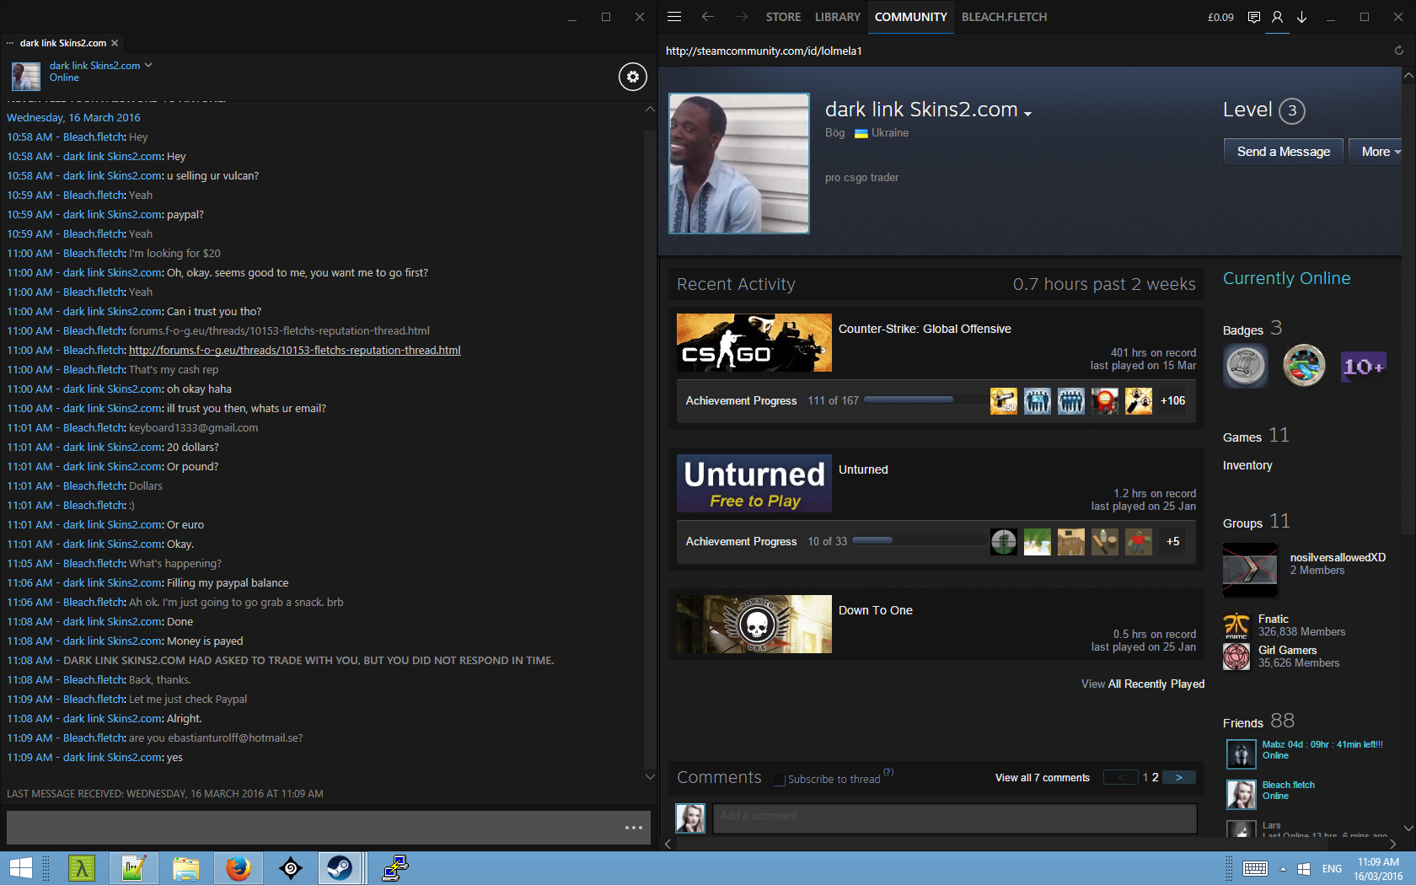Open the downloads arrow icon

pyautogui.click(x=1301, y=17)
